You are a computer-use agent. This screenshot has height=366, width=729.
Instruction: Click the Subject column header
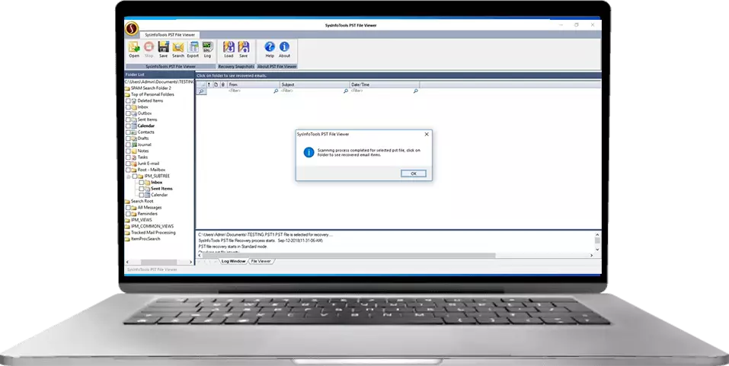point(315,84)
